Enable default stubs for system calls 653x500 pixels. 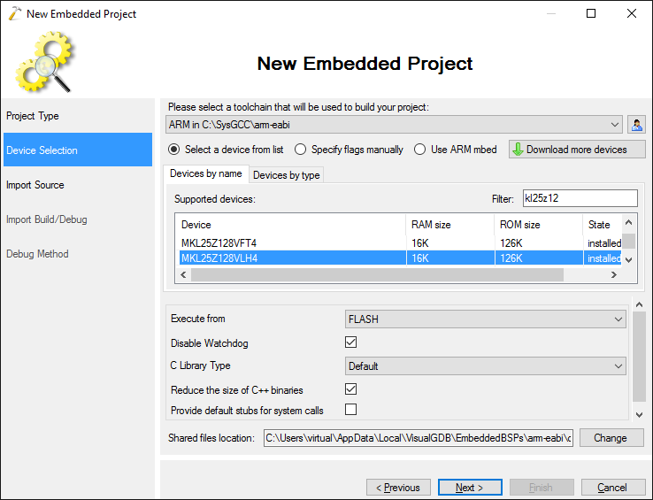click(351, 410)
